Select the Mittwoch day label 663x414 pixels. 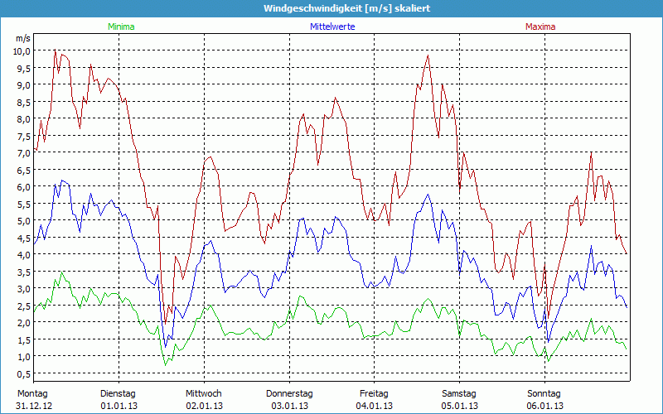tap(204, 393)
